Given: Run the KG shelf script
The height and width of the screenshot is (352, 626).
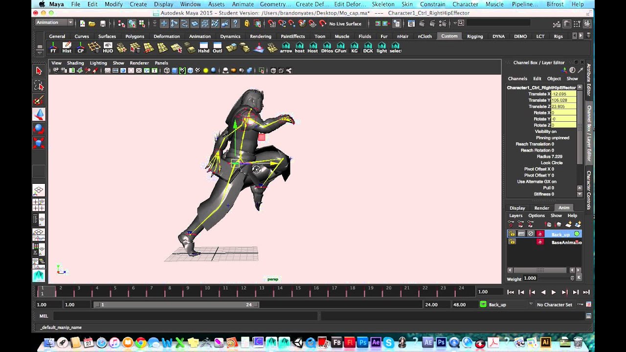Looking at the screenshot, I should [355, 47].
